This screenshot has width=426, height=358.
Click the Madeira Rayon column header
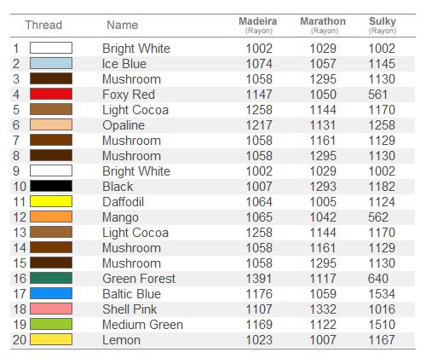pyautogui.click(x=258, y=26)
